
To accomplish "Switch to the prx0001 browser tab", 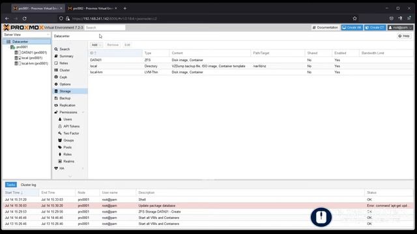I will click(38, 8).
